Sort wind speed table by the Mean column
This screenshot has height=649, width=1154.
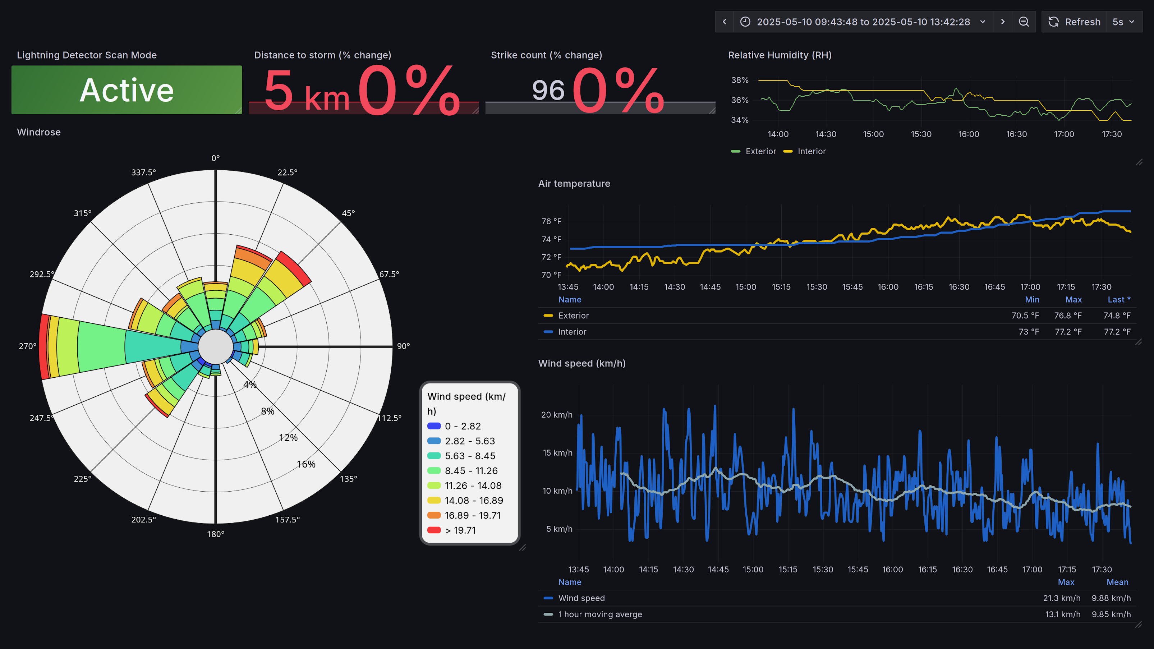pyautogui.click(x=1117, y=582)
